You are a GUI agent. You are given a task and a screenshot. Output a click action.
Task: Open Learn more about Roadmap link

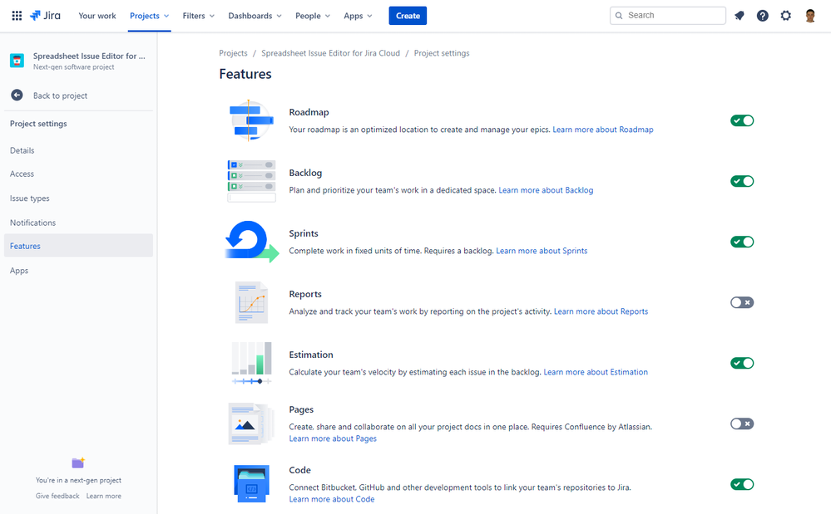603,130
